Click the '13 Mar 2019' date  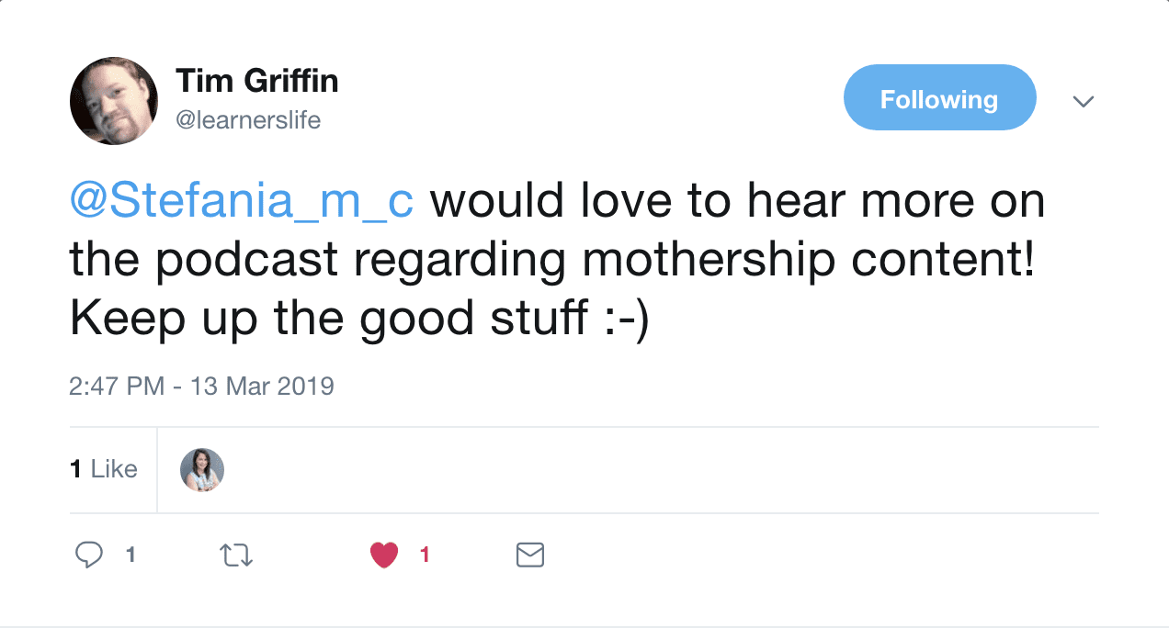(x=262, y=386)
